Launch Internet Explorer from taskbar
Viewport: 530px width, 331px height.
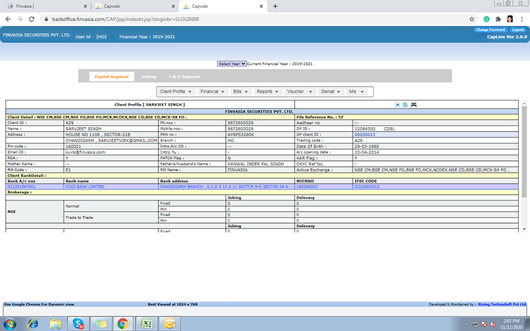[32, 324]
